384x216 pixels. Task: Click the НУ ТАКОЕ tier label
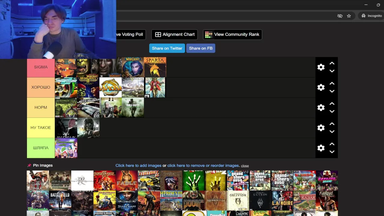(41, 128)
